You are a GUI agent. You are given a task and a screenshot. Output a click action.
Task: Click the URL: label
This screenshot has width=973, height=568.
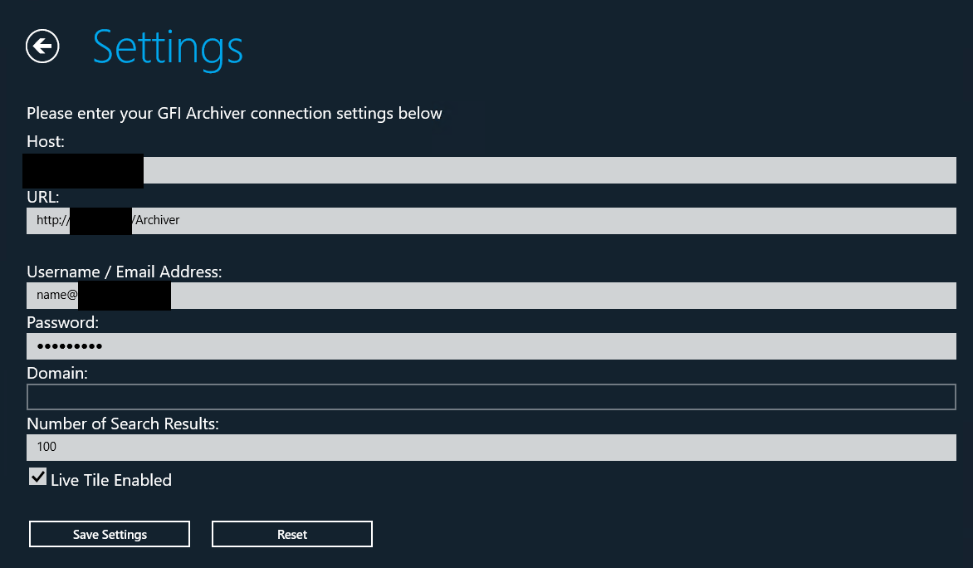(x=43, y=197)
